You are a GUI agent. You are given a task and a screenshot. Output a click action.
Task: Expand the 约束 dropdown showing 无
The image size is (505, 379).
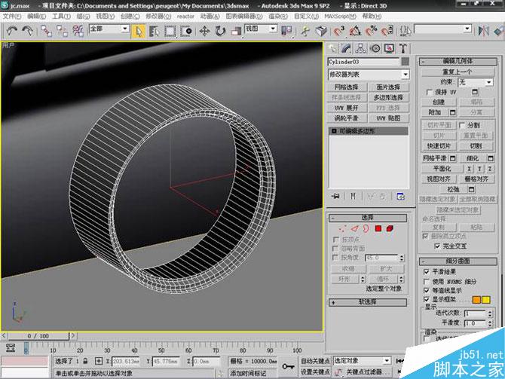click(x=474, y=81)
